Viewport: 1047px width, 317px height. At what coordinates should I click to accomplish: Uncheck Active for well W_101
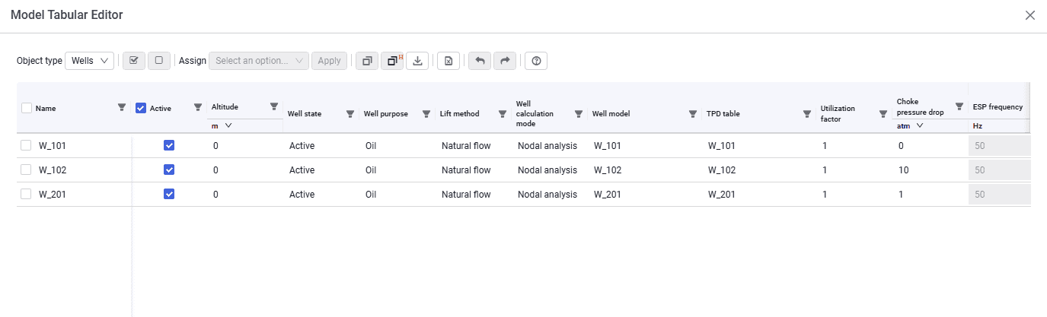(x=169, y=145)
